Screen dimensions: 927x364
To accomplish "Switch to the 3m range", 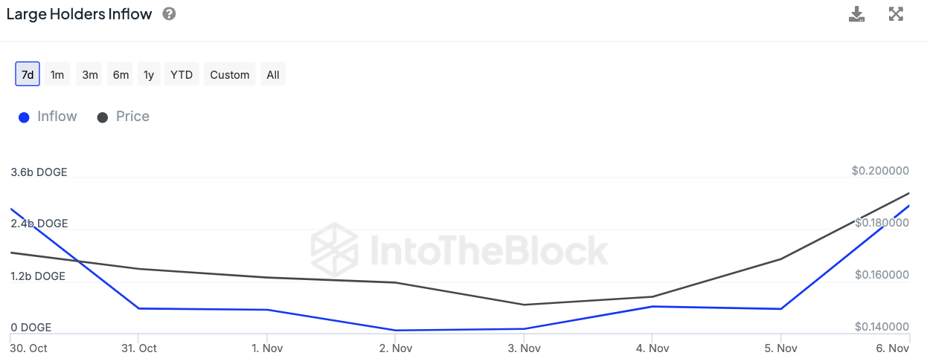I will (x=90, y=74).
